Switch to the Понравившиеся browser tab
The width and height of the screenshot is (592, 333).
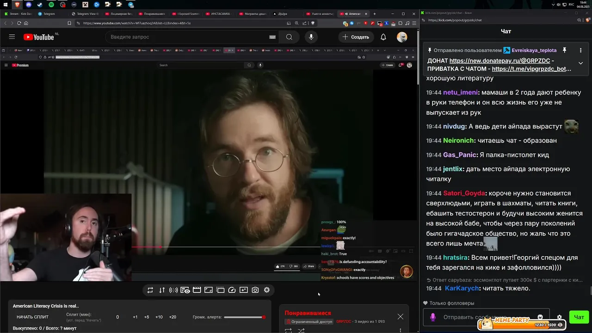pyautogui.click(x=152, y=14)
